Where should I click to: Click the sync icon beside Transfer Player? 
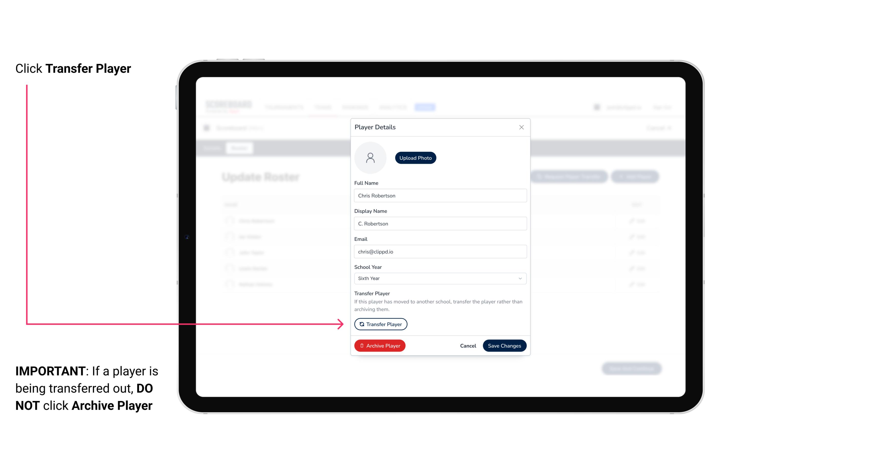click(x=361, y=324)
